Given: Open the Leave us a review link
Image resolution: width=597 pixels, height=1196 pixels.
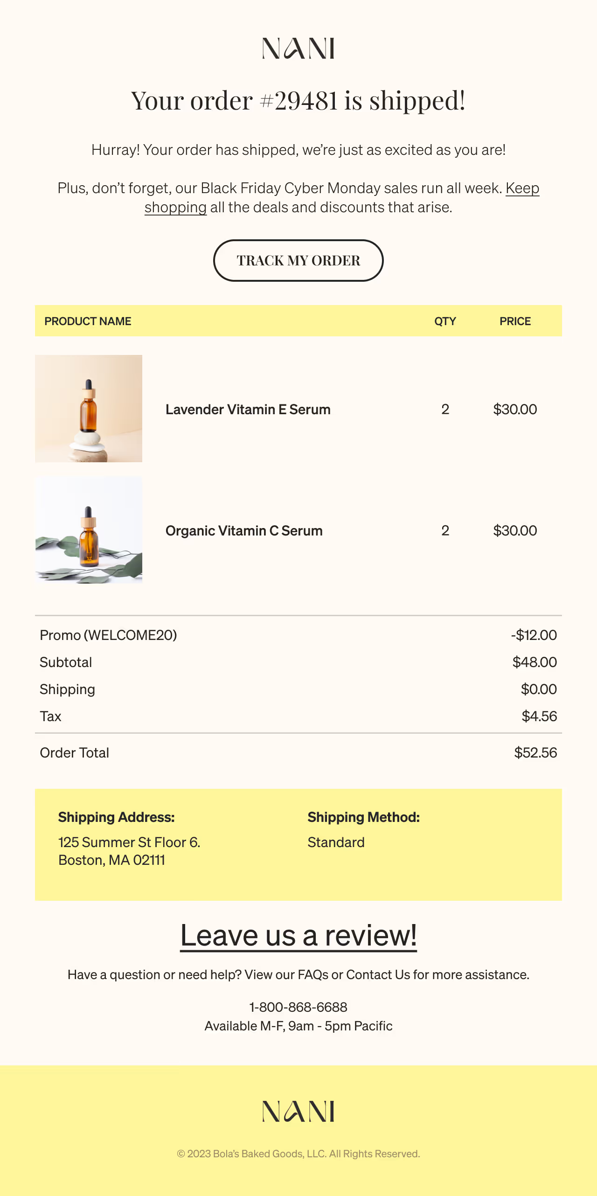Looking at the screenshot, I should coord(298,935).
